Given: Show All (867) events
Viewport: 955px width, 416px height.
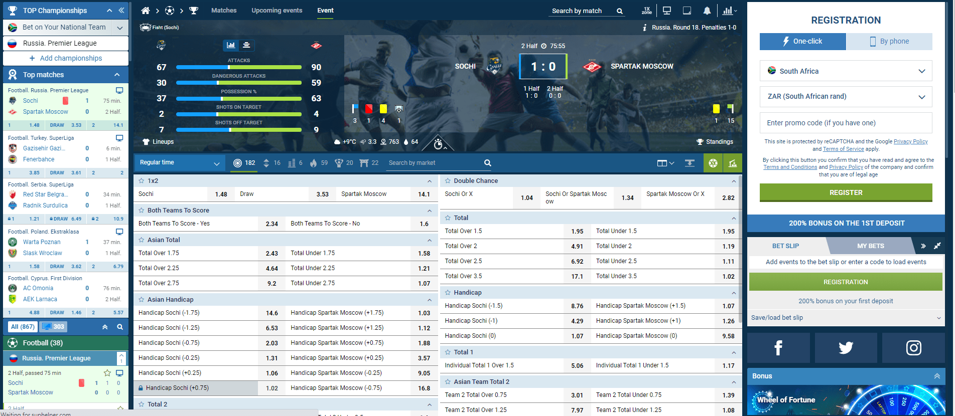Looking at the screenshot, I should (x=23, y=327).
